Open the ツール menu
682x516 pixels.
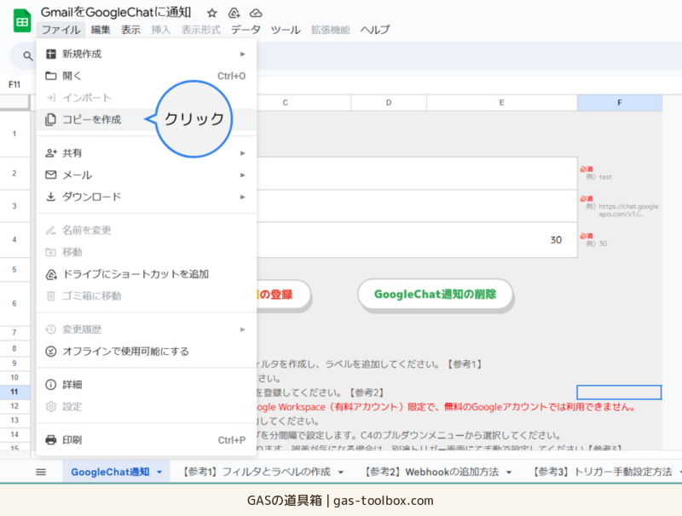286,30
